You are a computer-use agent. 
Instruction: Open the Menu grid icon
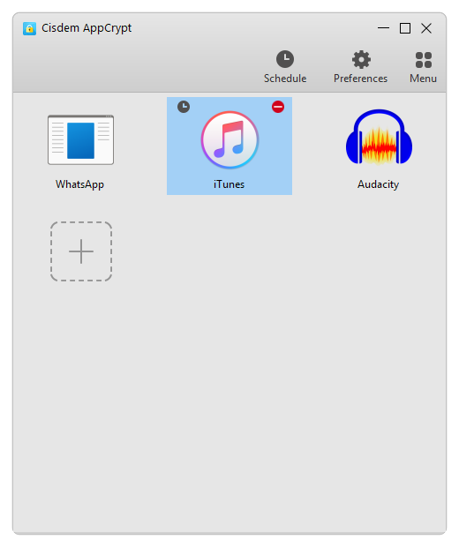(x=423, y=67)
